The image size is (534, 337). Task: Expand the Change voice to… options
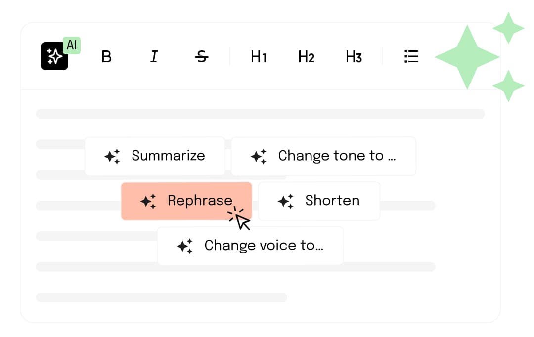point(264,246)
